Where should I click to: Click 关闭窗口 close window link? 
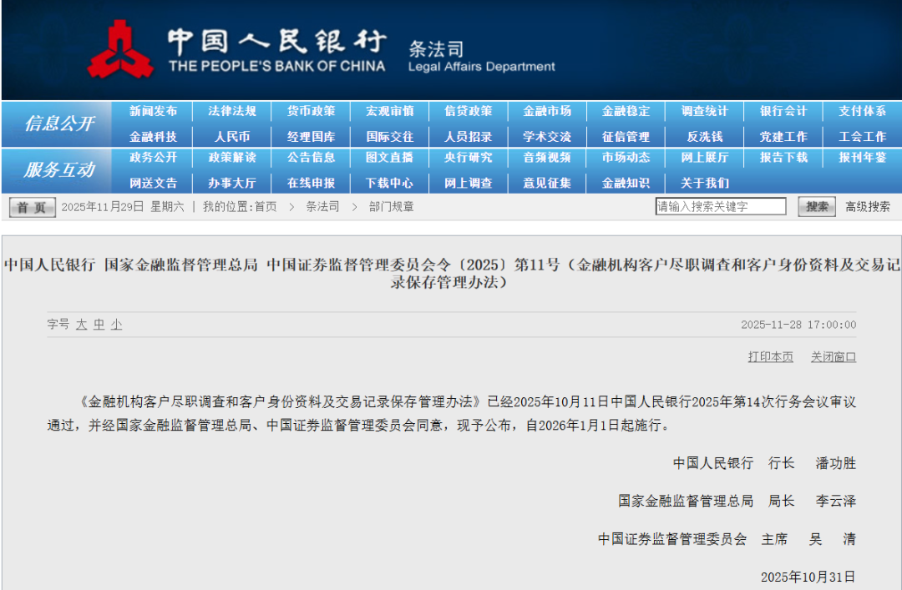[834, 357]
